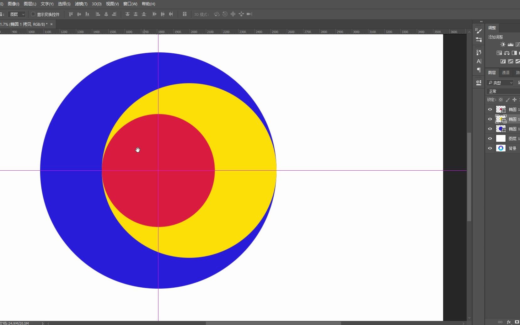
Task: Click the fx layer style icon
Action: (509, 322)
